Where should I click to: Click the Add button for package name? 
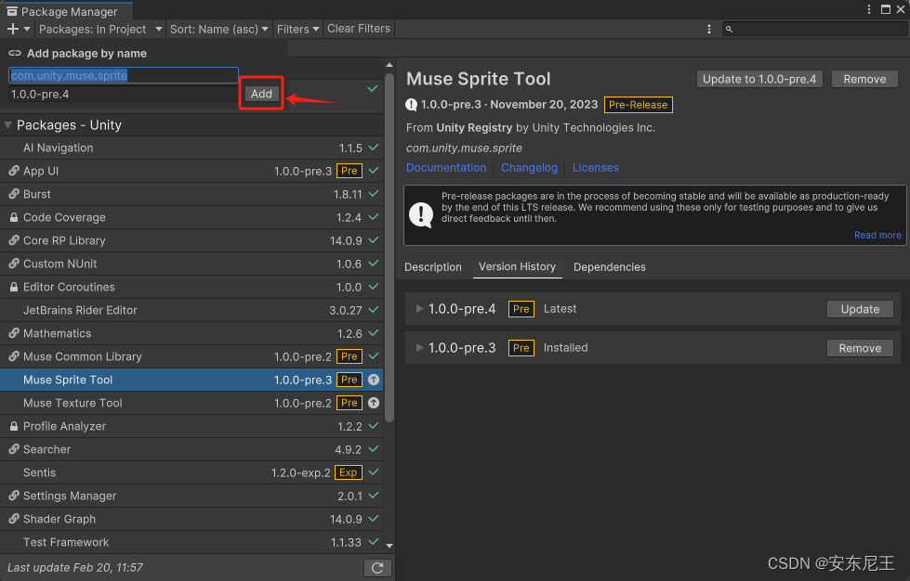(261, 94)
